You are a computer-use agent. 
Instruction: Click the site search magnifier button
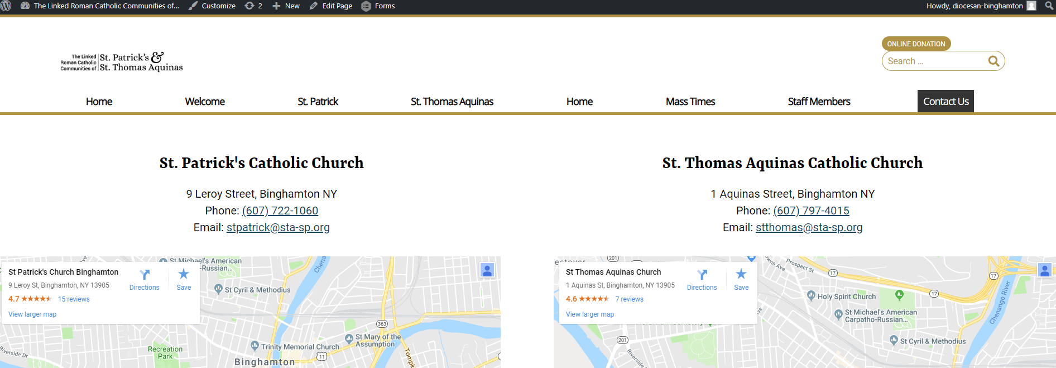pos(993,61)
